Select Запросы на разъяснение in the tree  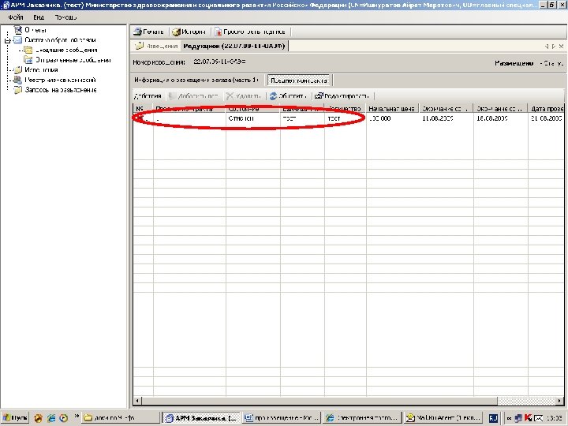61,90
